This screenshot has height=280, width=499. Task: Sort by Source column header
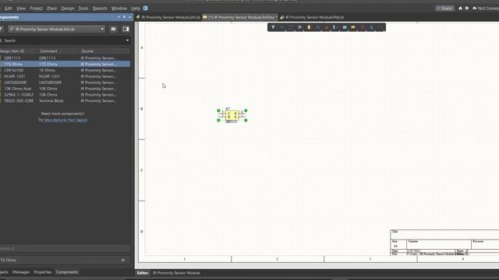point(104,51)
